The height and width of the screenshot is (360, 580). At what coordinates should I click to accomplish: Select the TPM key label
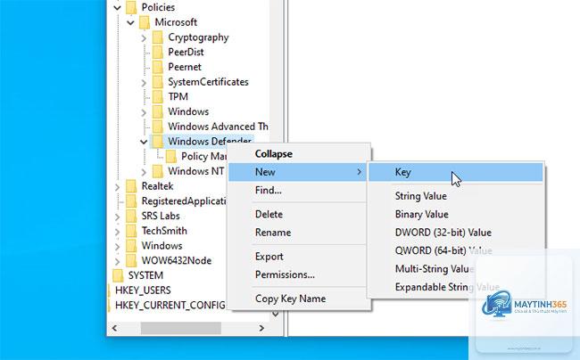point(178,97)
